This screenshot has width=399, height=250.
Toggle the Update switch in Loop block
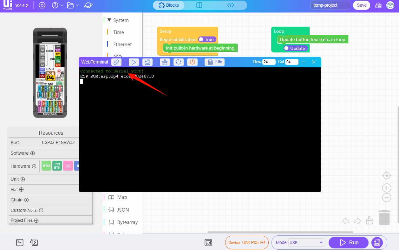pyautogui.click(x=295, y=48)
